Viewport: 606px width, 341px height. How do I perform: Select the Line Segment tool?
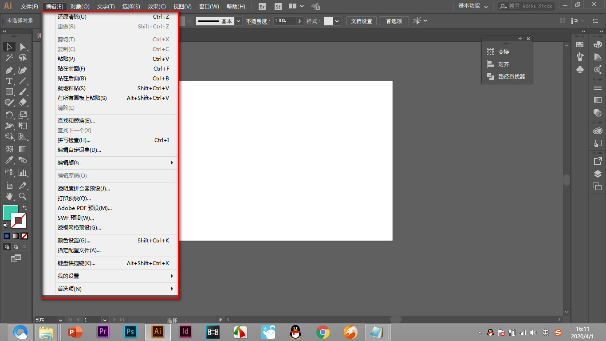(23, 81)
